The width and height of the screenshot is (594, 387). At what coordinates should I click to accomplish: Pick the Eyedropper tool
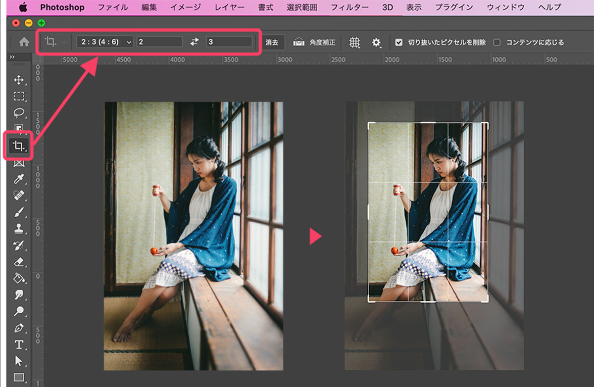click(19, 179)
